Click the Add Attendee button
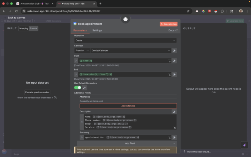 128,106
